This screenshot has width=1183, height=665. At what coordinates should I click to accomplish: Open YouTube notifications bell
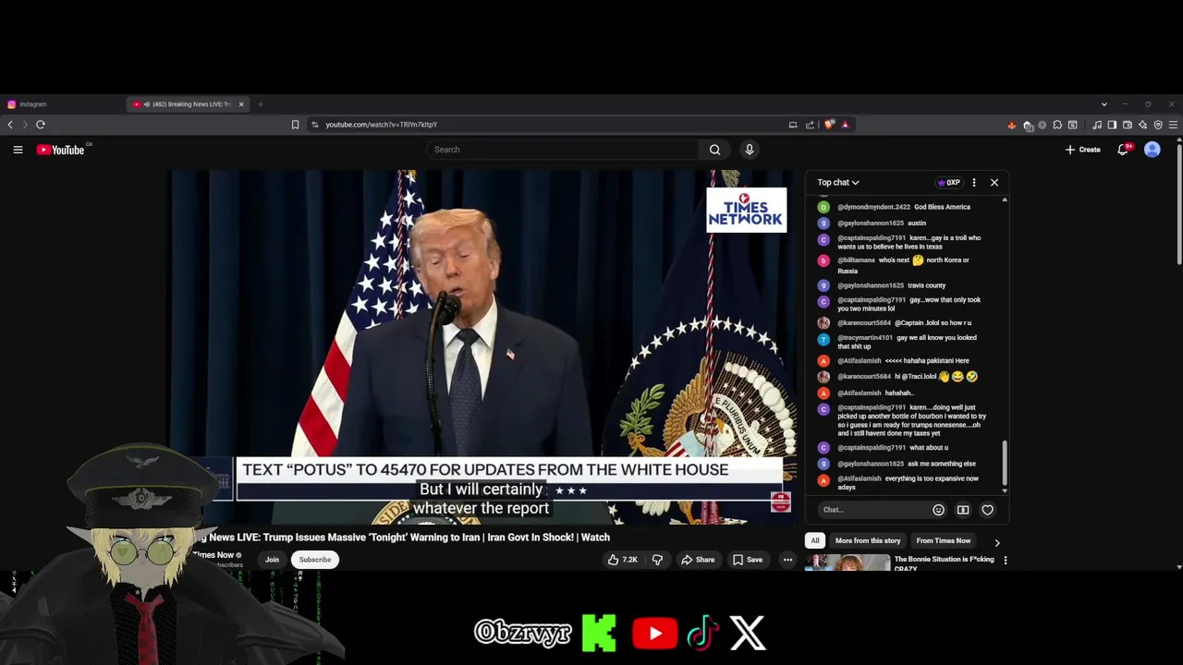1123,150
